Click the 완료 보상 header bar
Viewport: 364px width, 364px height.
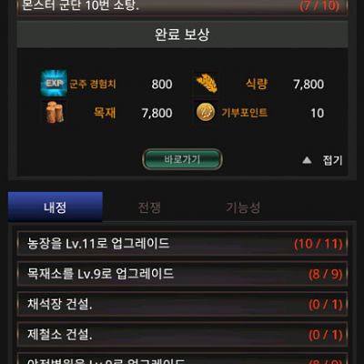tap(182, 35)
